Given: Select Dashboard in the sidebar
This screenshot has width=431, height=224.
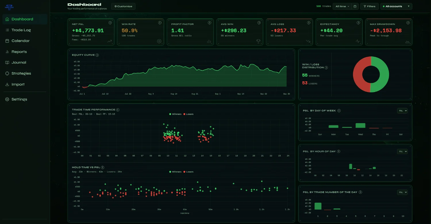Looking at the screenshot, I should coord(25,19).
